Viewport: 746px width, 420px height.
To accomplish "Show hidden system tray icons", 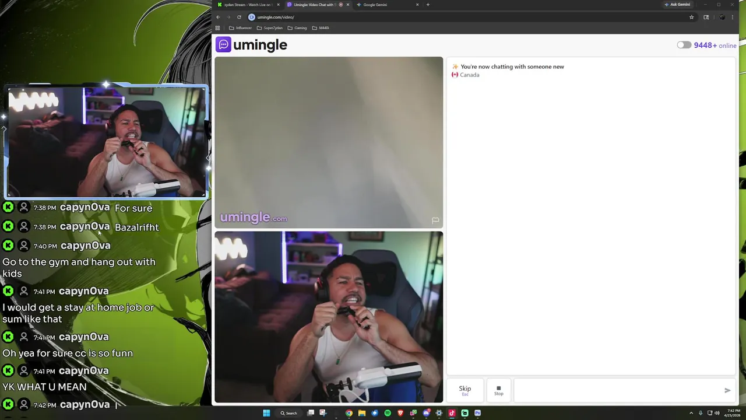I will click(x=691, y=413).
